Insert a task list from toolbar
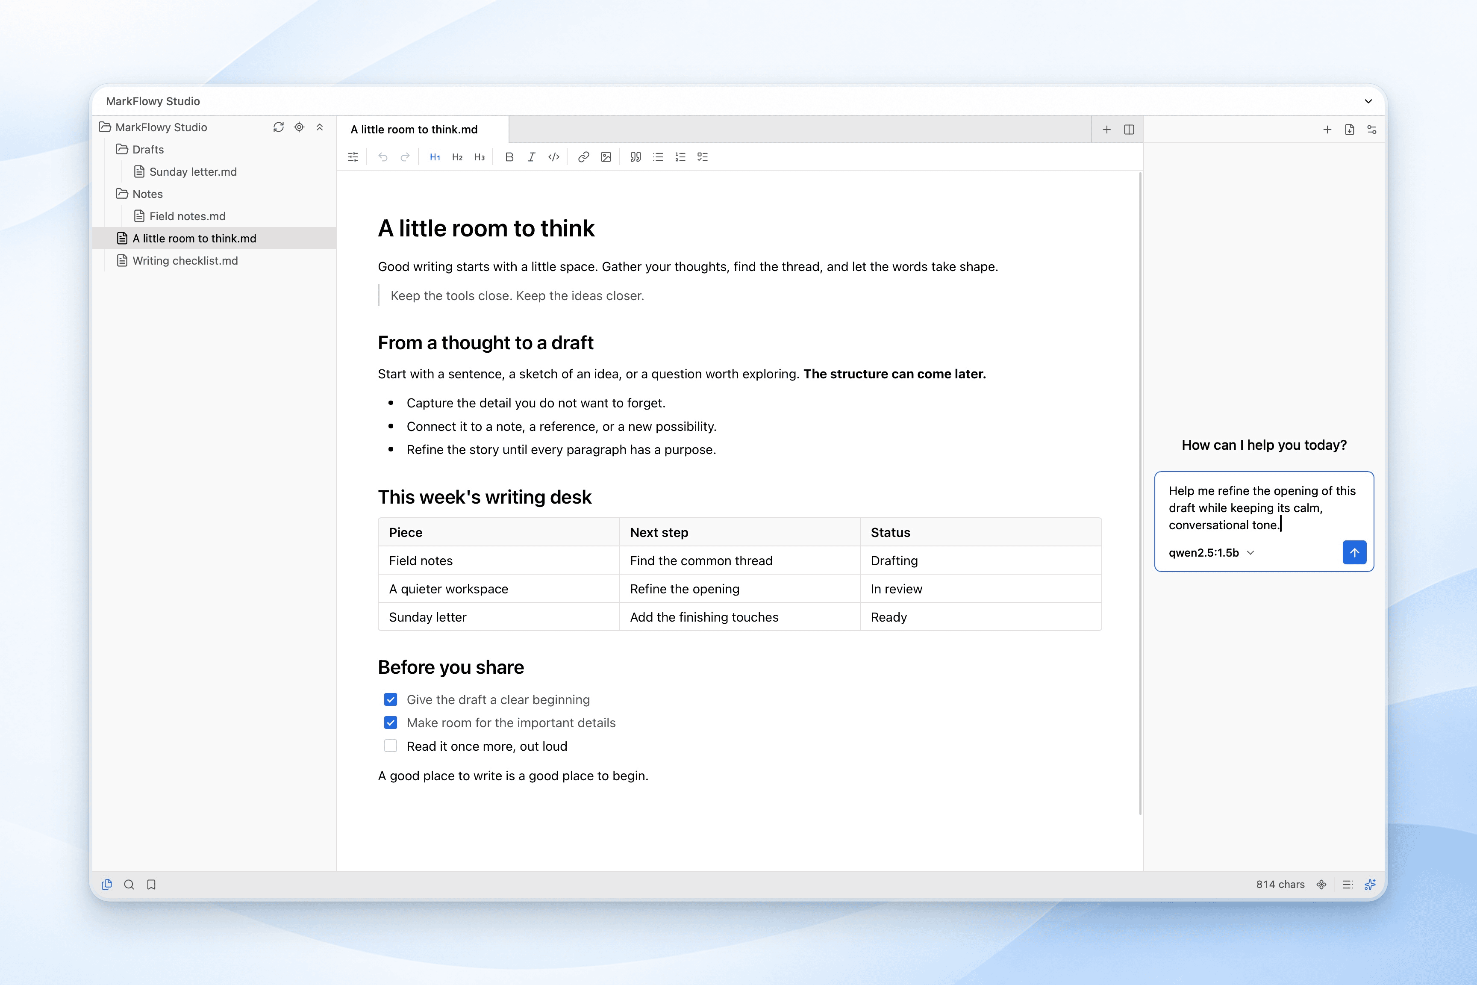This screenshot has height=985, width=1477. (703, 157)
